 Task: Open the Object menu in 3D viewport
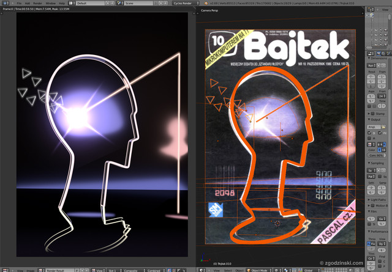coord(239,270)
